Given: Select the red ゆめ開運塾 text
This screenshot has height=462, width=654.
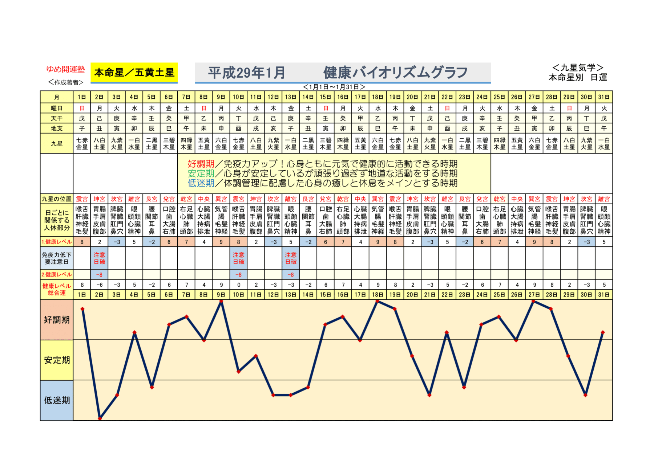Looking at the screenshot, I should 65,69.
